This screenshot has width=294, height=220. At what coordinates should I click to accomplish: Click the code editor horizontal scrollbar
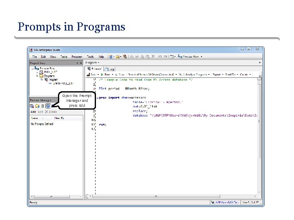(x=156, y=196)
